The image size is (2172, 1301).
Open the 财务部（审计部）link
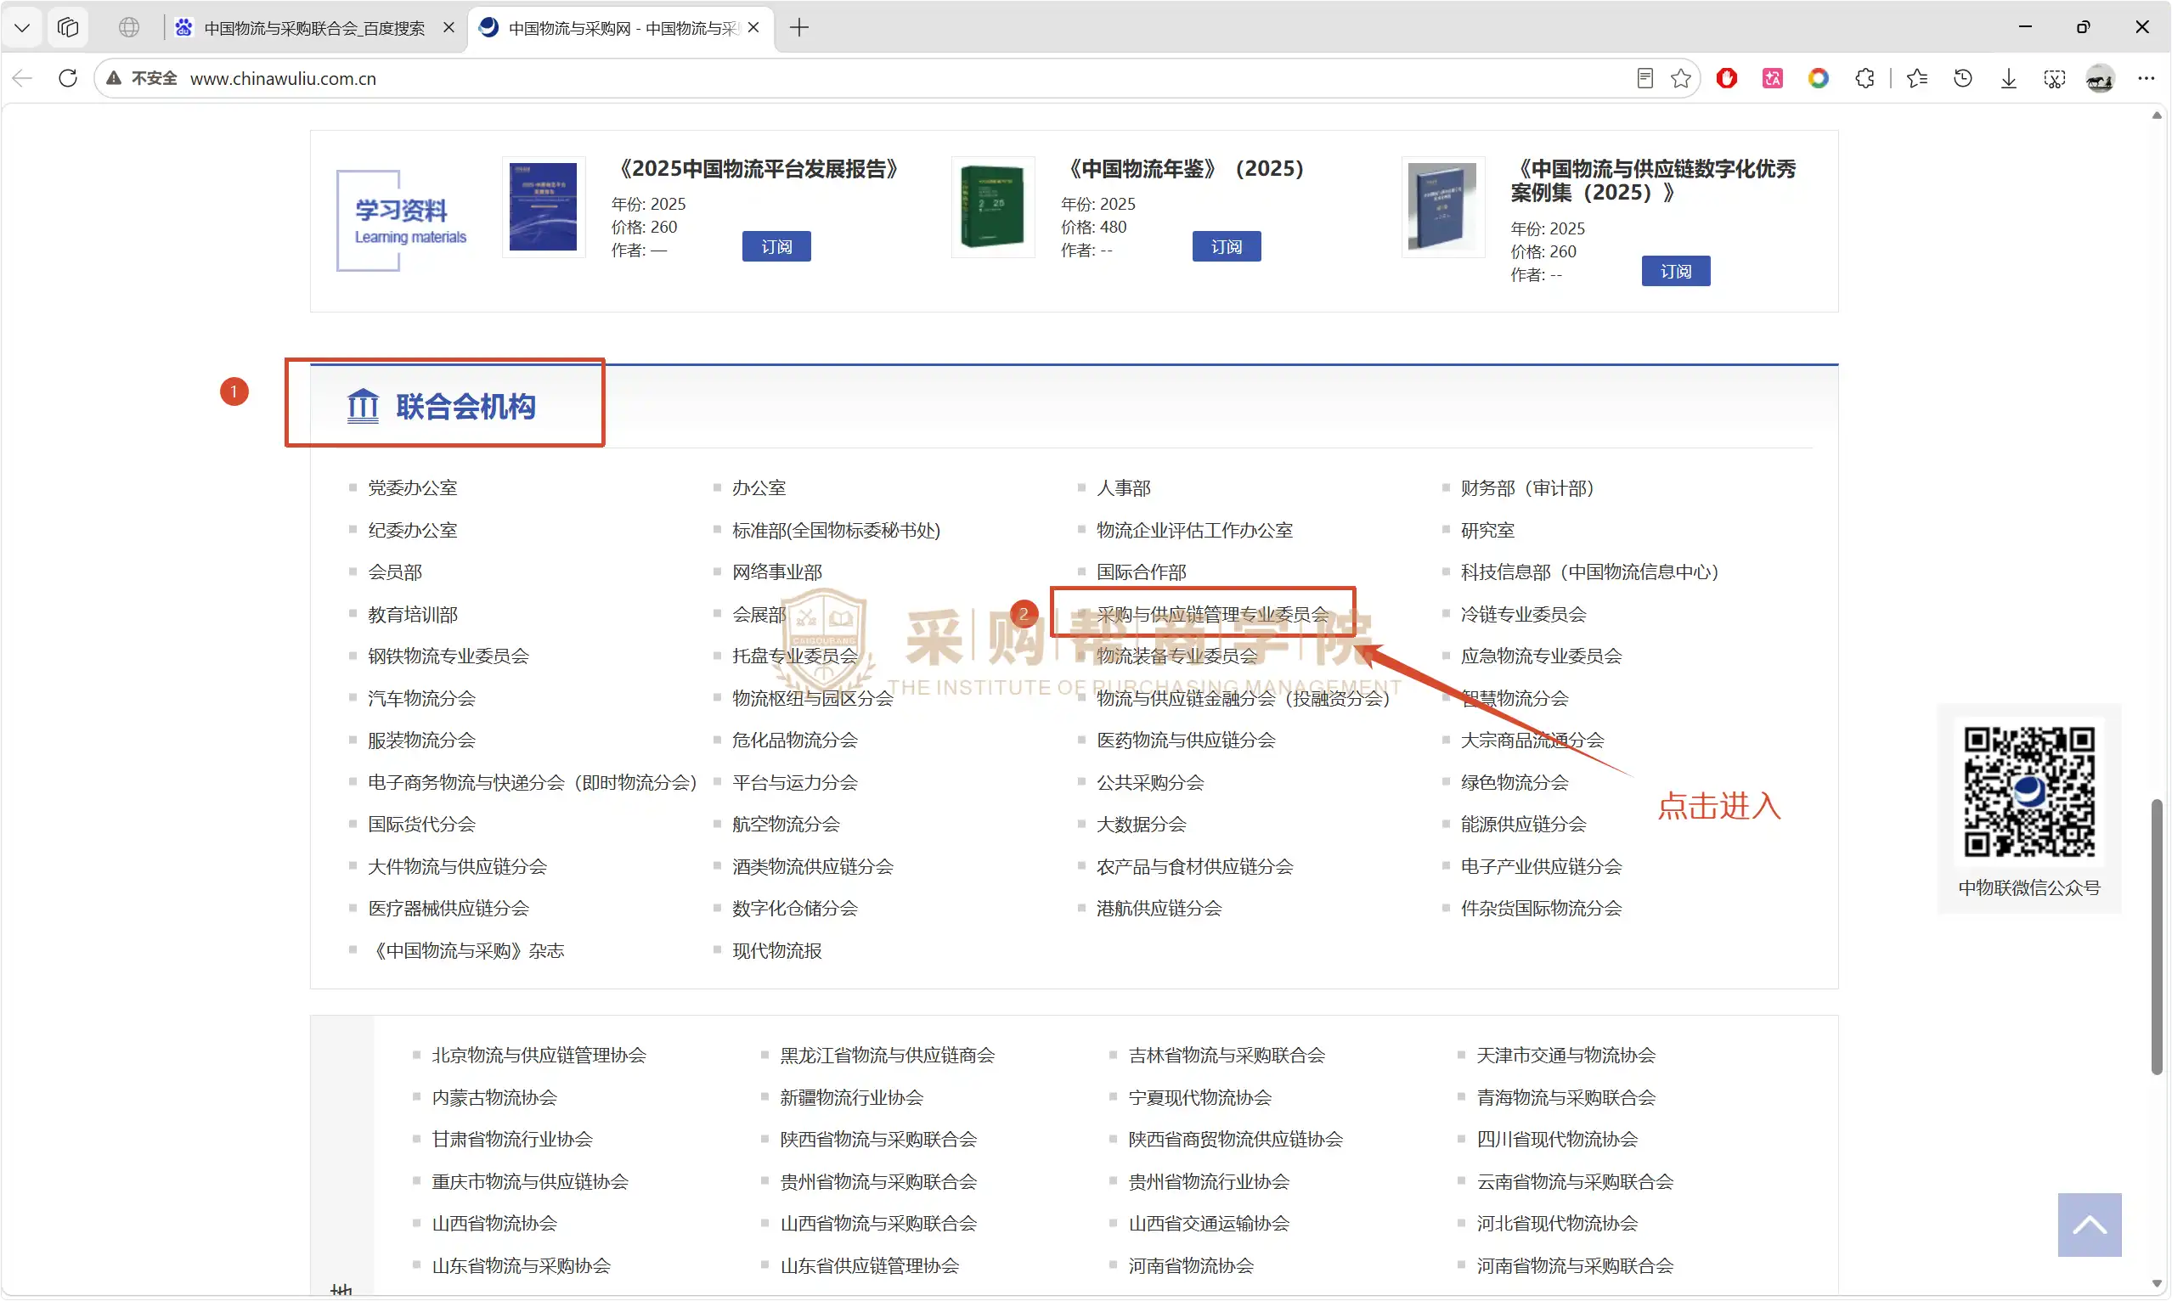click(x=1527, y=487)
